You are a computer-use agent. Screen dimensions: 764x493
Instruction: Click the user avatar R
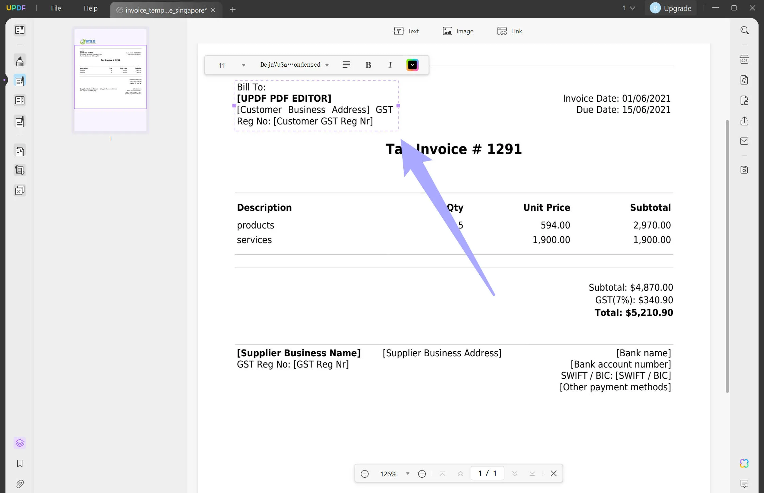click(655, 8)
